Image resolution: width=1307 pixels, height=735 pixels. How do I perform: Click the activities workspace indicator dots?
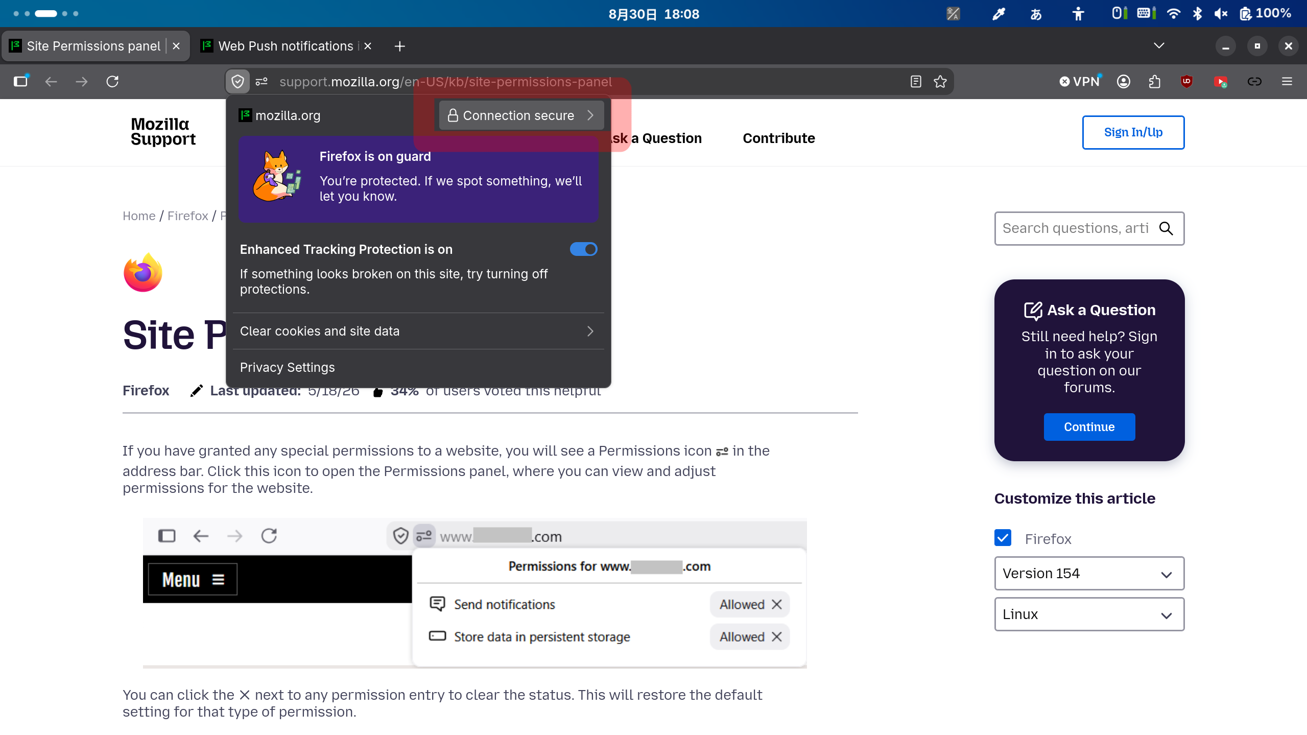[x=46, y=14]
